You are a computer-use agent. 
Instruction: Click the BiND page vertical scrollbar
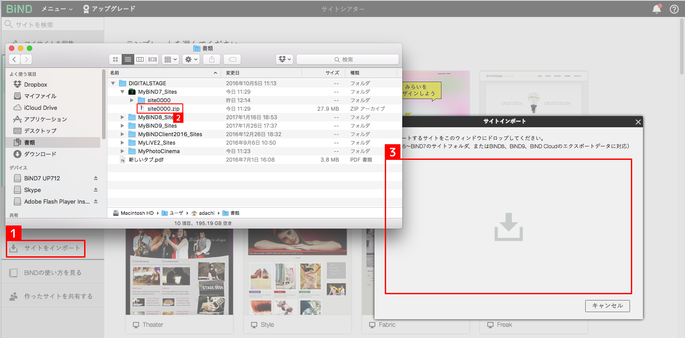682,47
